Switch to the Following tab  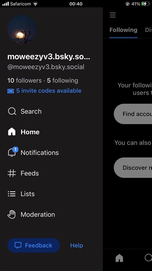click(x=123, y=30)
